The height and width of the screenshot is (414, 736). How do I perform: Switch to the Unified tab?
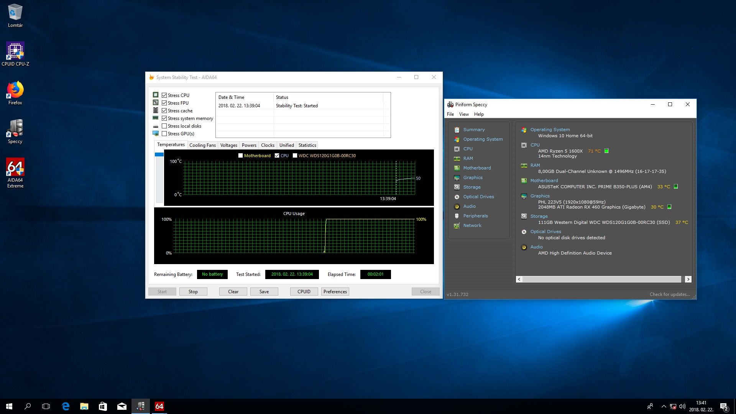point(286,145)
